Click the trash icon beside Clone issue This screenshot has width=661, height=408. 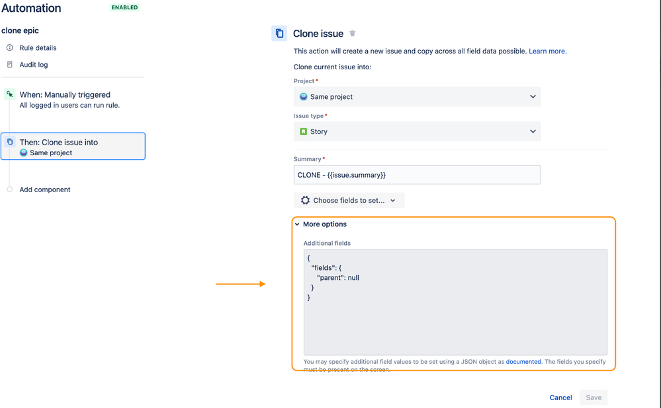pyautogui.click(x=353, y=33)
